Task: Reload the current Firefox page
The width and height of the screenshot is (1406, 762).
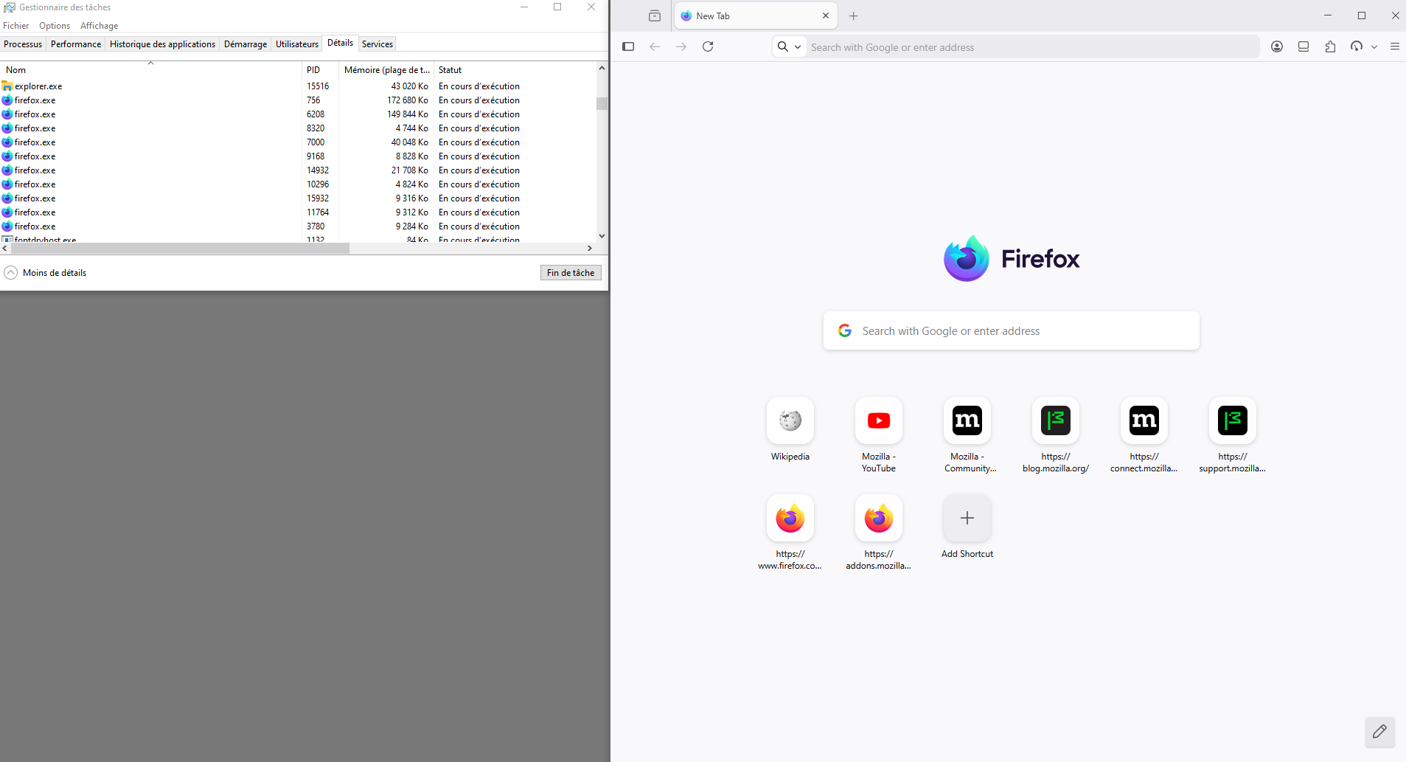Action: (708, 46)
